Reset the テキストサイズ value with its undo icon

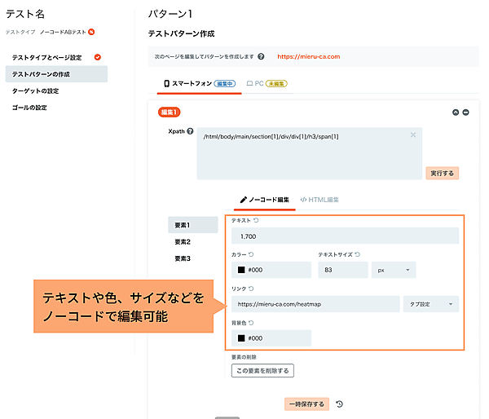pos(357,255)
